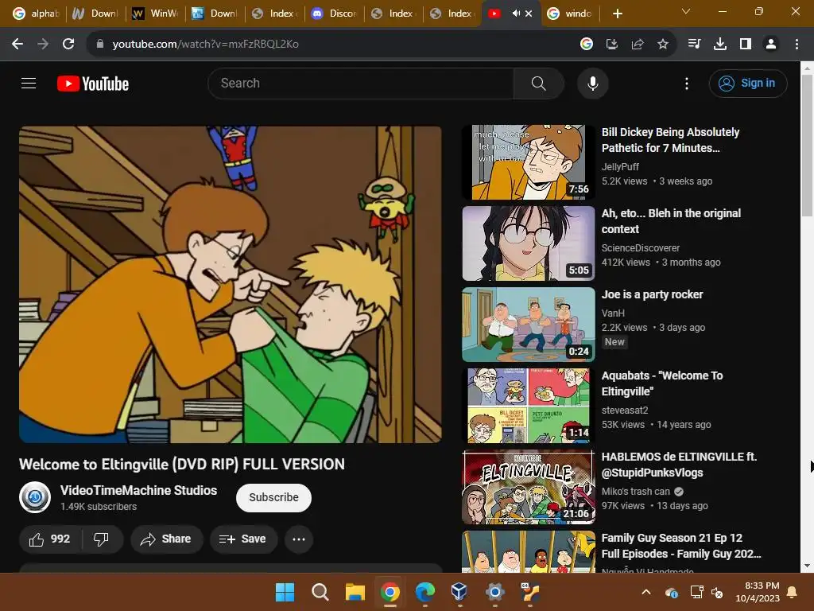The width and height of the screenshot is (814, 611).
Task: Open Bill Dickey Being Absolutely Pathetic thumbnail
Action: tap(529, 162)
